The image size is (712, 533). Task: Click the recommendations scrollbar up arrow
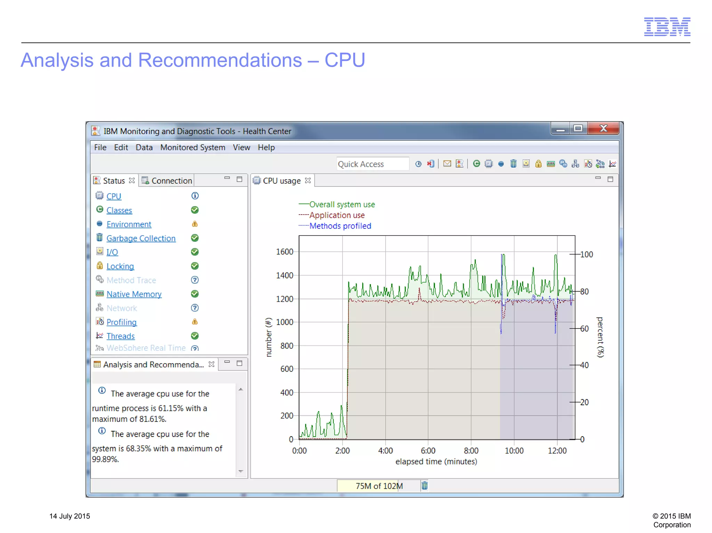coord(241,390)
